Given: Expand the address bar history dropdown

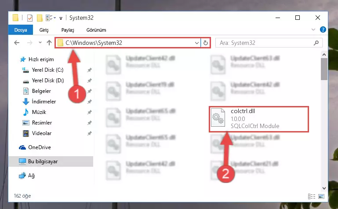Looking at the screenshot, I should pyautogui.click(x=196, y=43).
